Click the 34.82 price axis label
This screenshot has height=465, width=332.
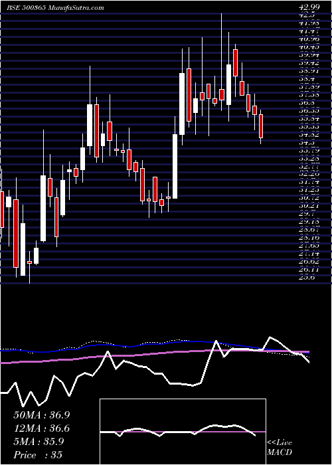(x=309, y=135)
